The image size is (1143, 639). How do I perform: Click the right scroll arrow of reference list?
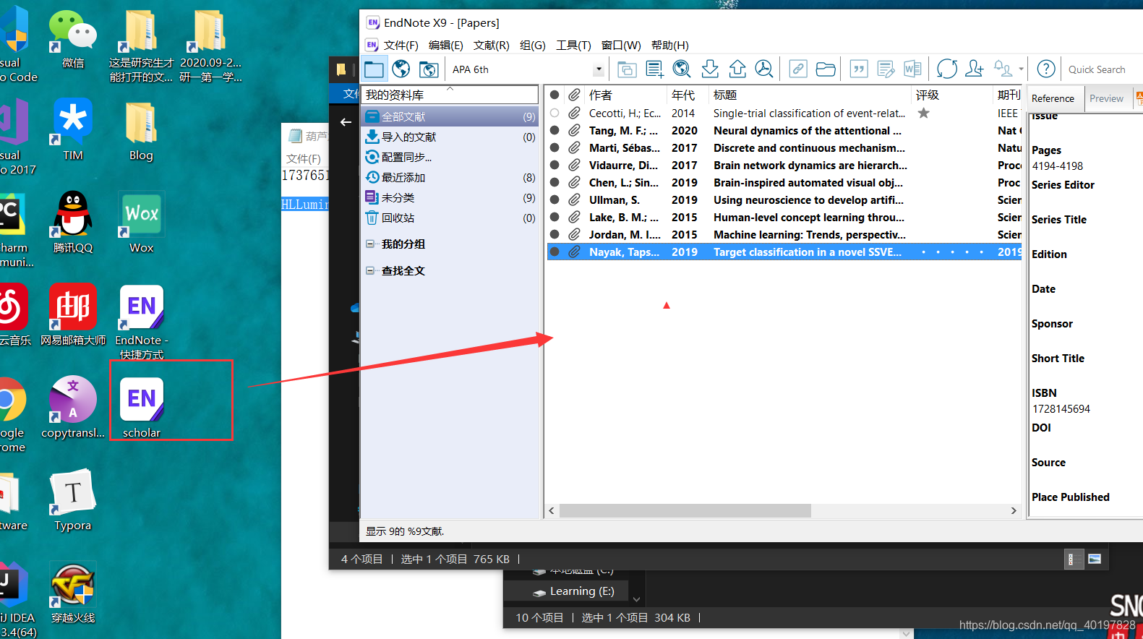tap(1014, 510)
